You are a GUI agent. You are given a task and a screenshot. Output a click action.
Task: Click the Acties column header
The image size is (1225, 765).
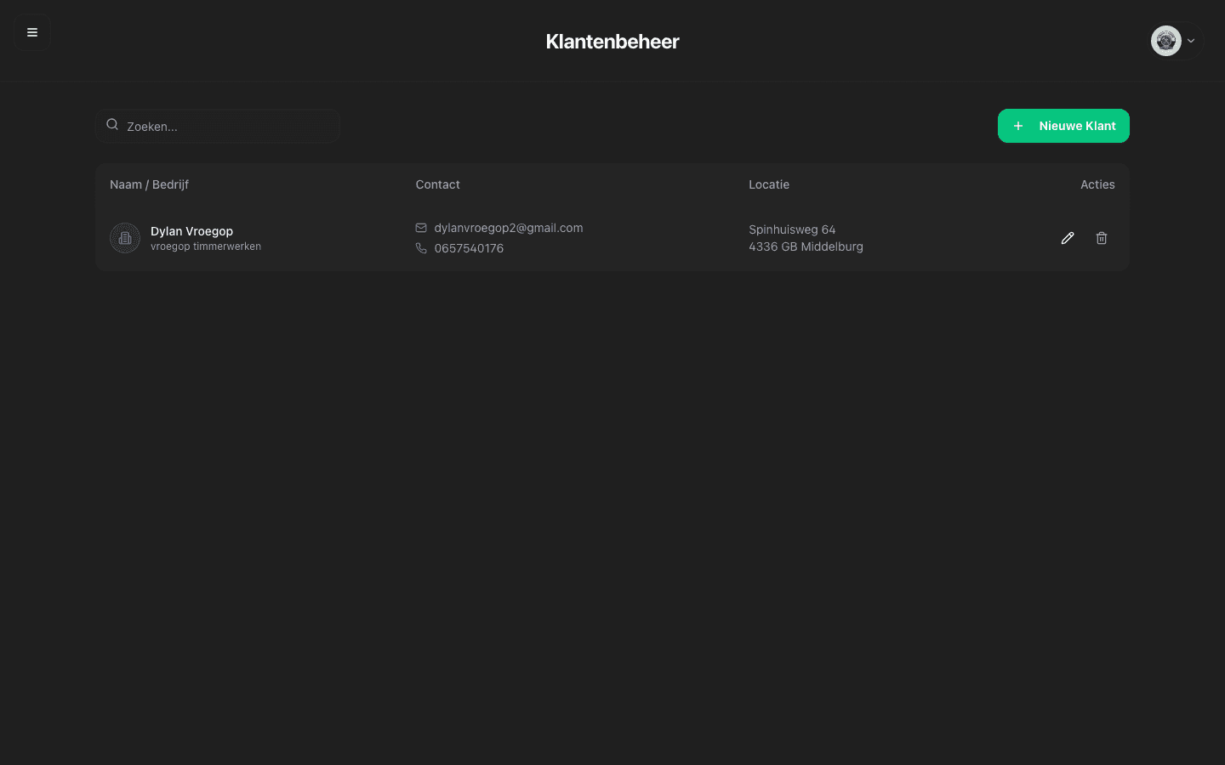[1097, 184]
